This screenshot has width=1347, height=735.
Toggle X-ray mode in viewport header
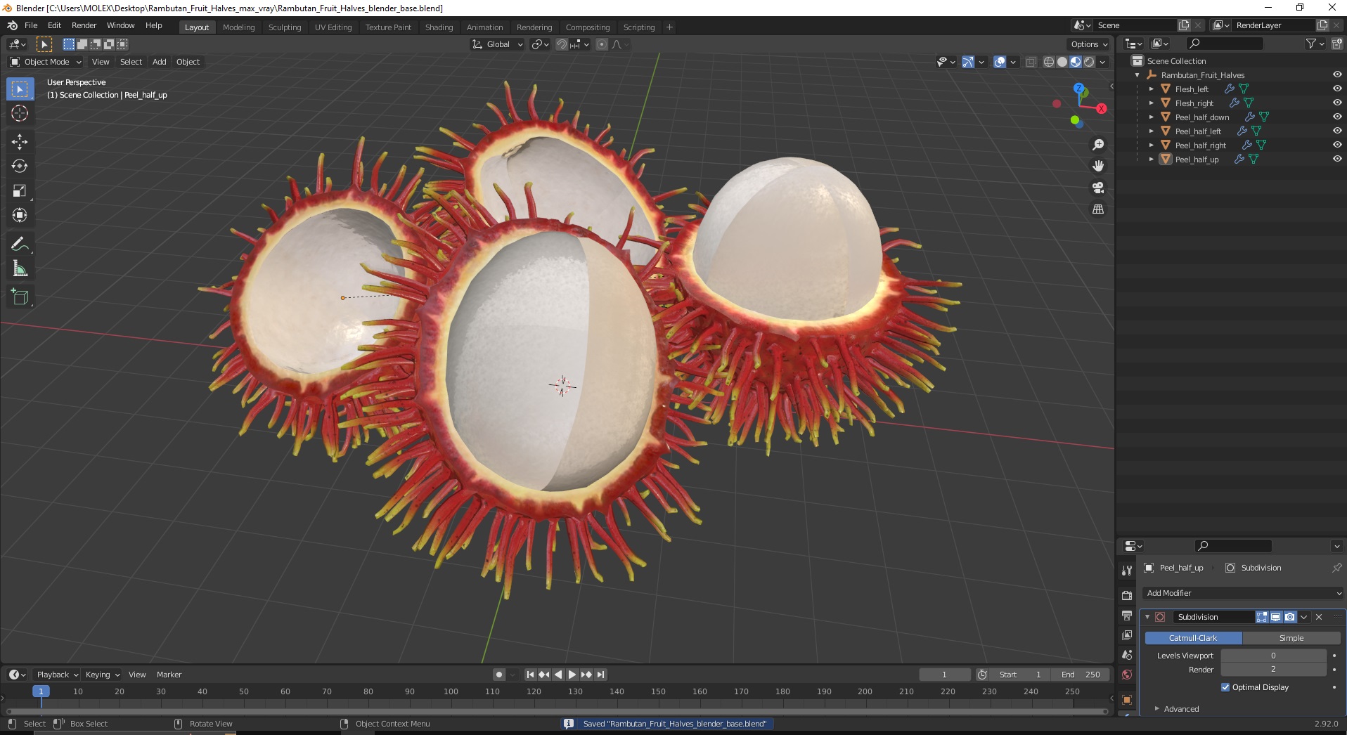(x=1031, y=62)
